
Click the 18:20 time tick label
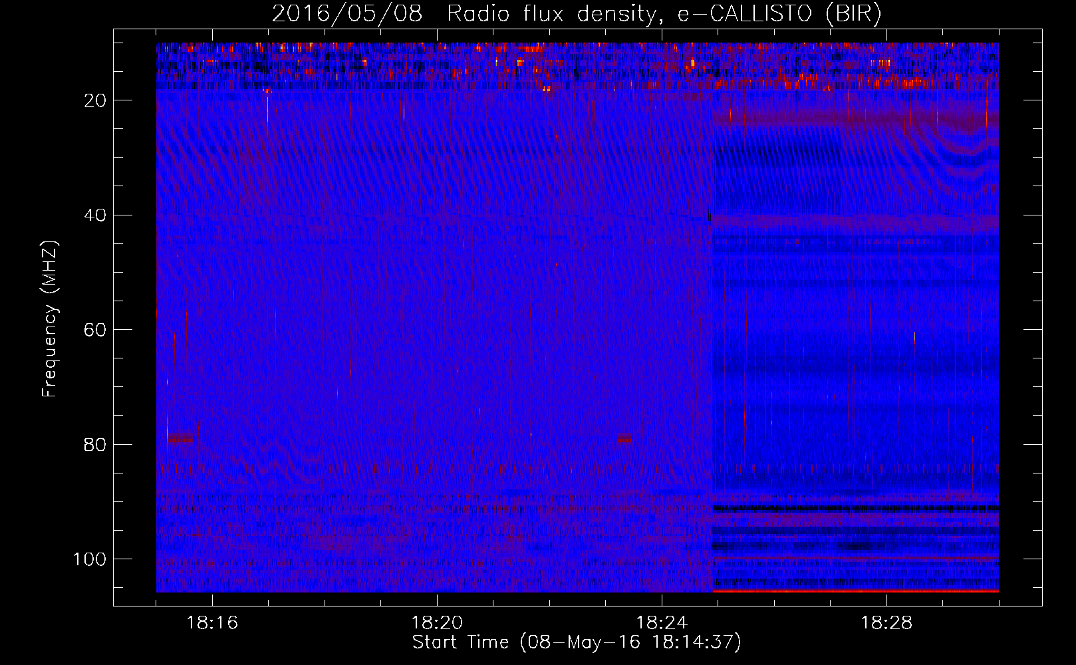click(437, 622)
